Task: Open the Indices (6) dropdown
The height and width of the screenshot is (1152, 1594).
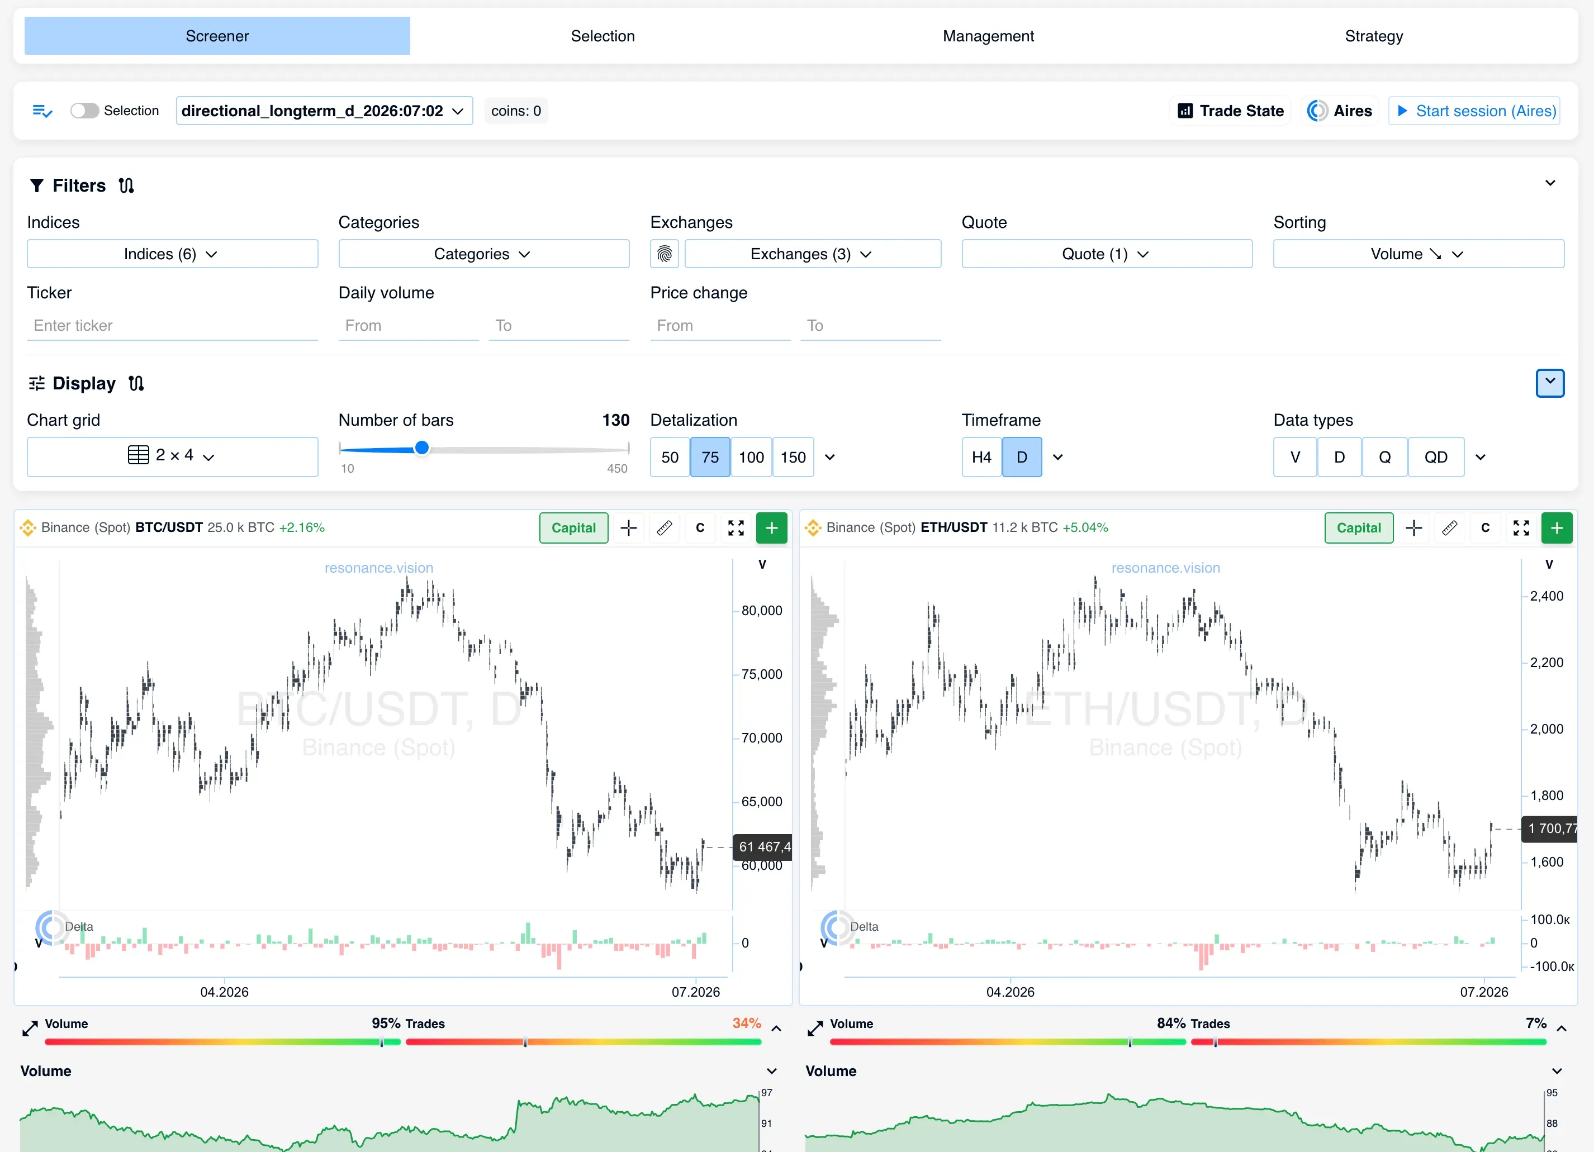Action: pos(172,254)
